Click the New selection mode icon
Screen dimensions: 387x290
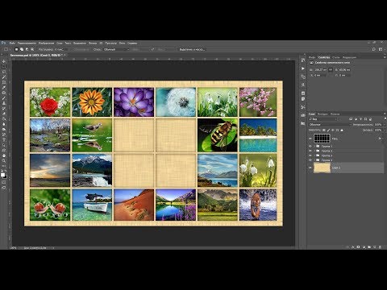click(x=16, y=49)
